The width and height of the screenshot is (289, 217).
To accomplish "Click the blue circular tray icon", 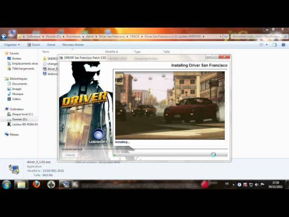I will coord(239,184).
